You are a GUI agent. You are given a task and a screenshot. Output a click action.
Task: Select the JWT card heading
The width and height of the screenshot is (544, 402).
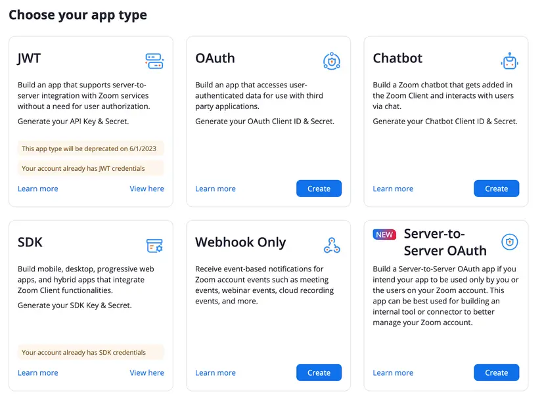tap(28, 58)
